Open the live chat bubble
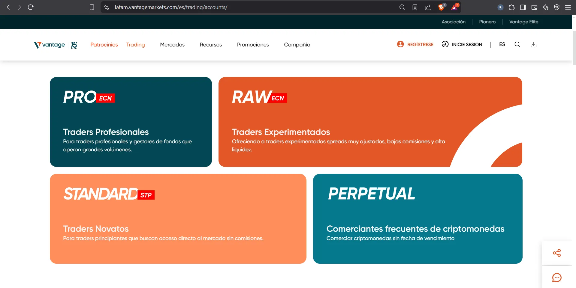 557,278
